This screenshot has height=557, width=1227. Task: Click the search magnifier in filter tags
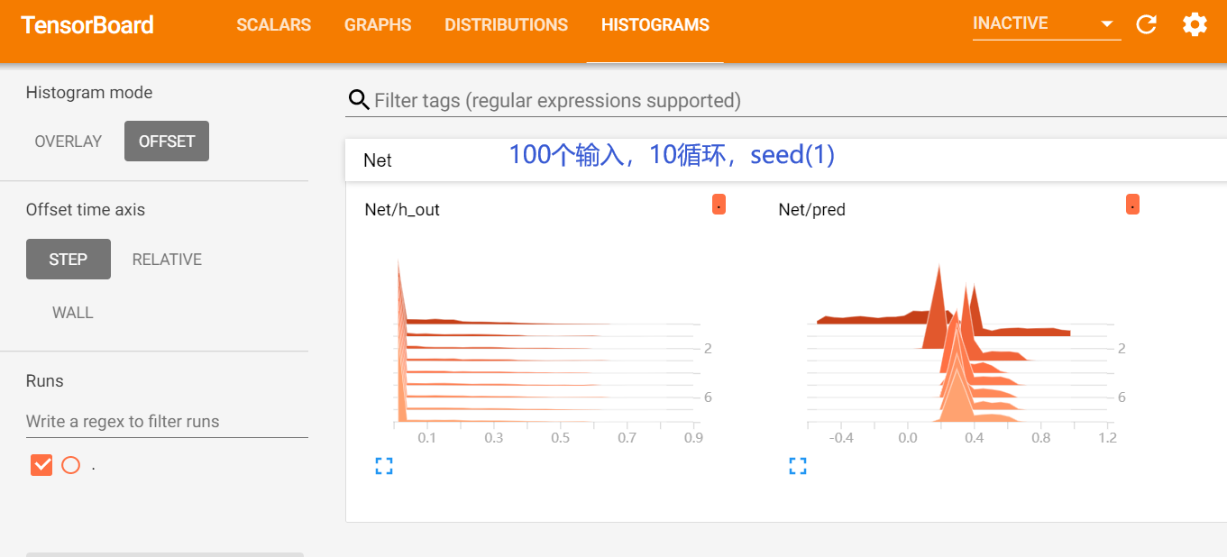pyautogui.click(x=359, y=100)
